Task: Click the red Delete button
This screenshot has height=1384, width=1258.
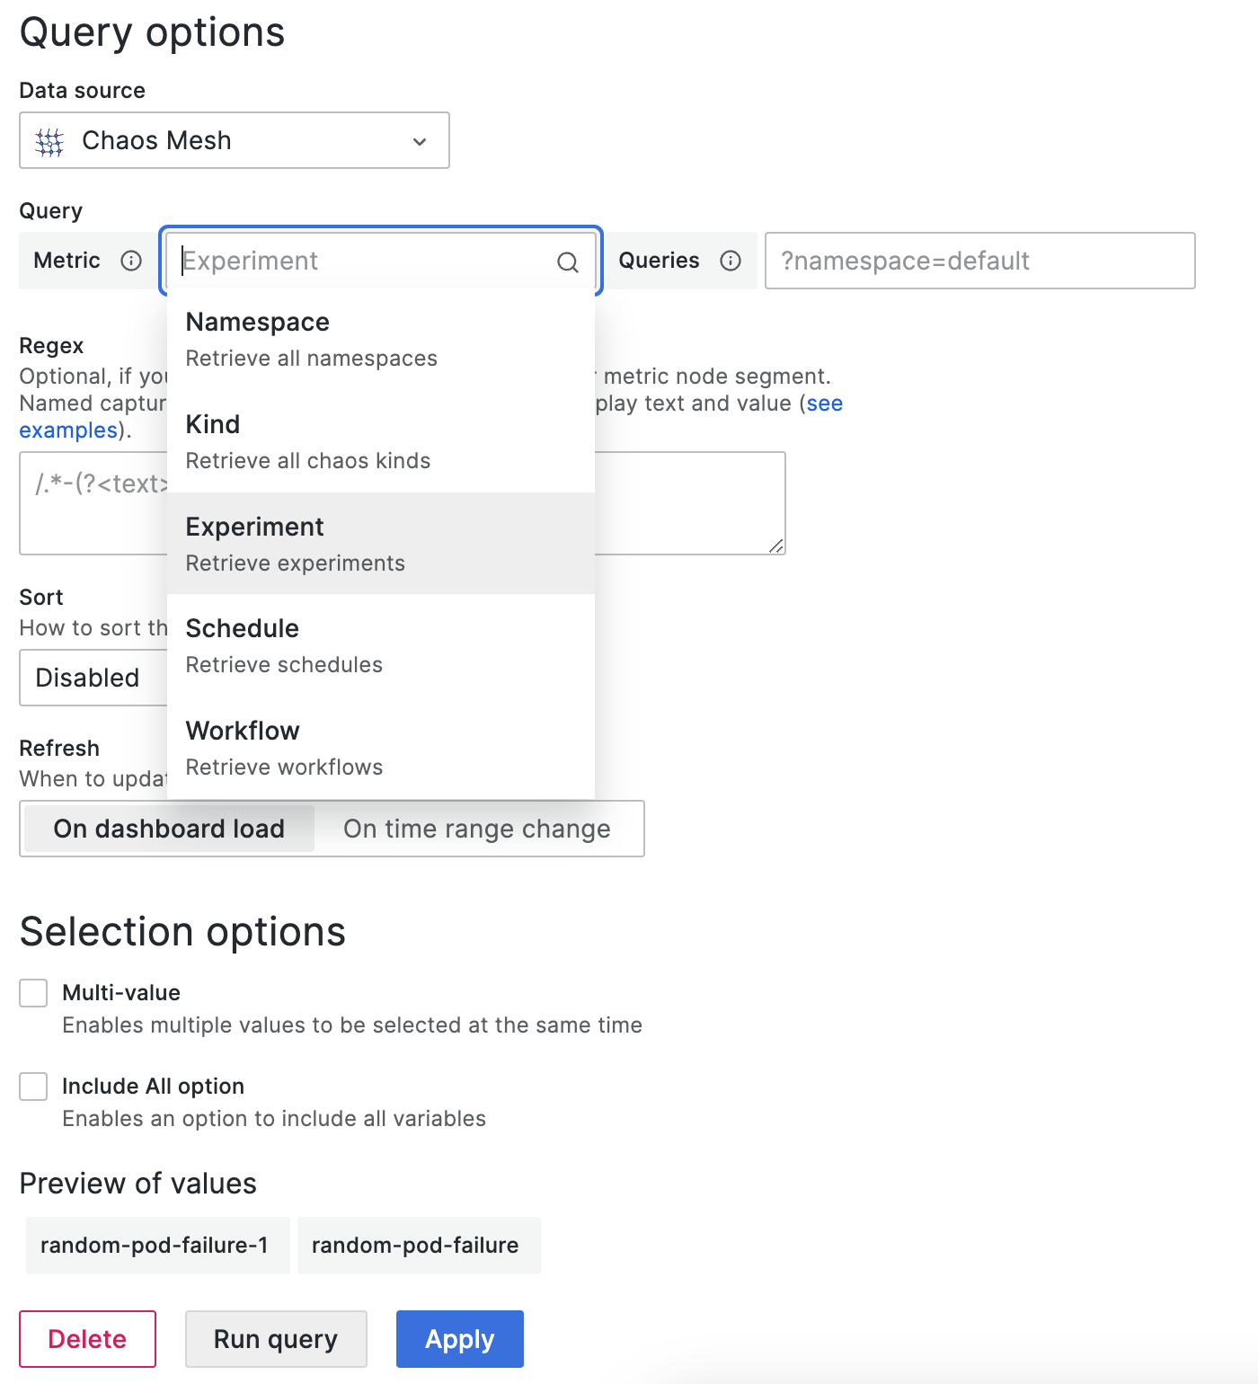Action: point(87,1339)
